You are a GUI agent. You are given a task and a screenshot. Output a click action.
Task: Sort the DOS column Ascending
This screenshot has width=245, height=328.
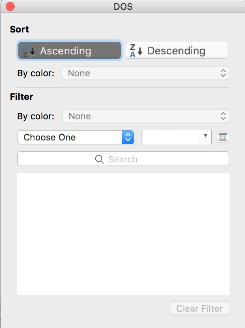pos(69,50)
